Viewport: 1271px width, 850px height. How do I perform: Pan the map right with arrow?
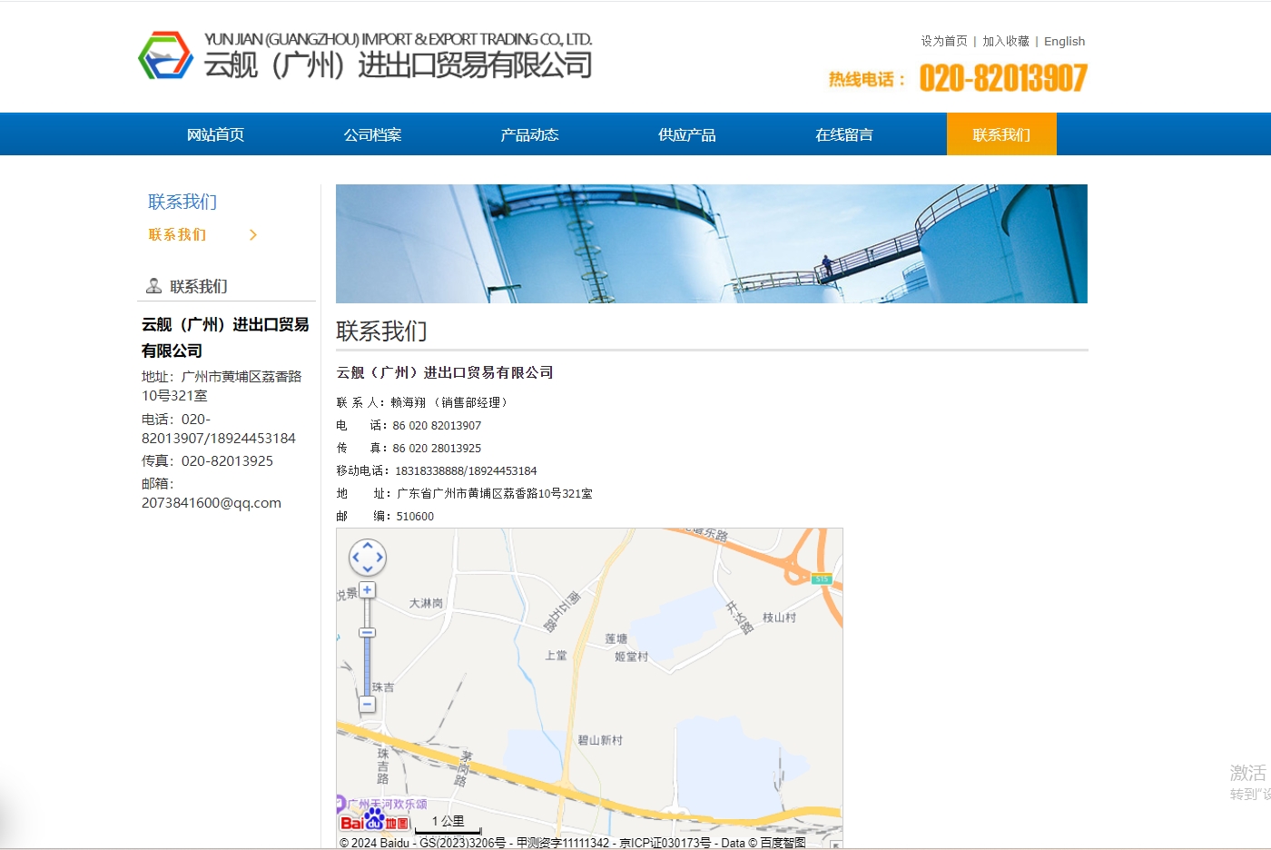[x=379, y=558]
